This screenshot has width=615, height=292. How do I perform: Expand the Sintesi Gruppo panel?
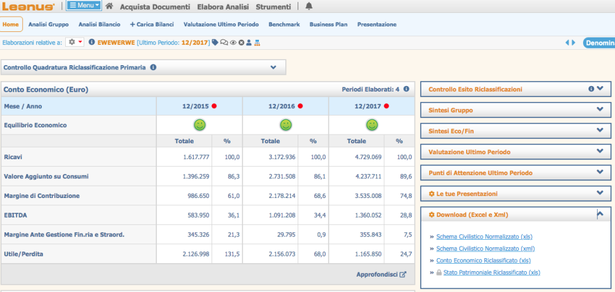(x=600, y=110)
